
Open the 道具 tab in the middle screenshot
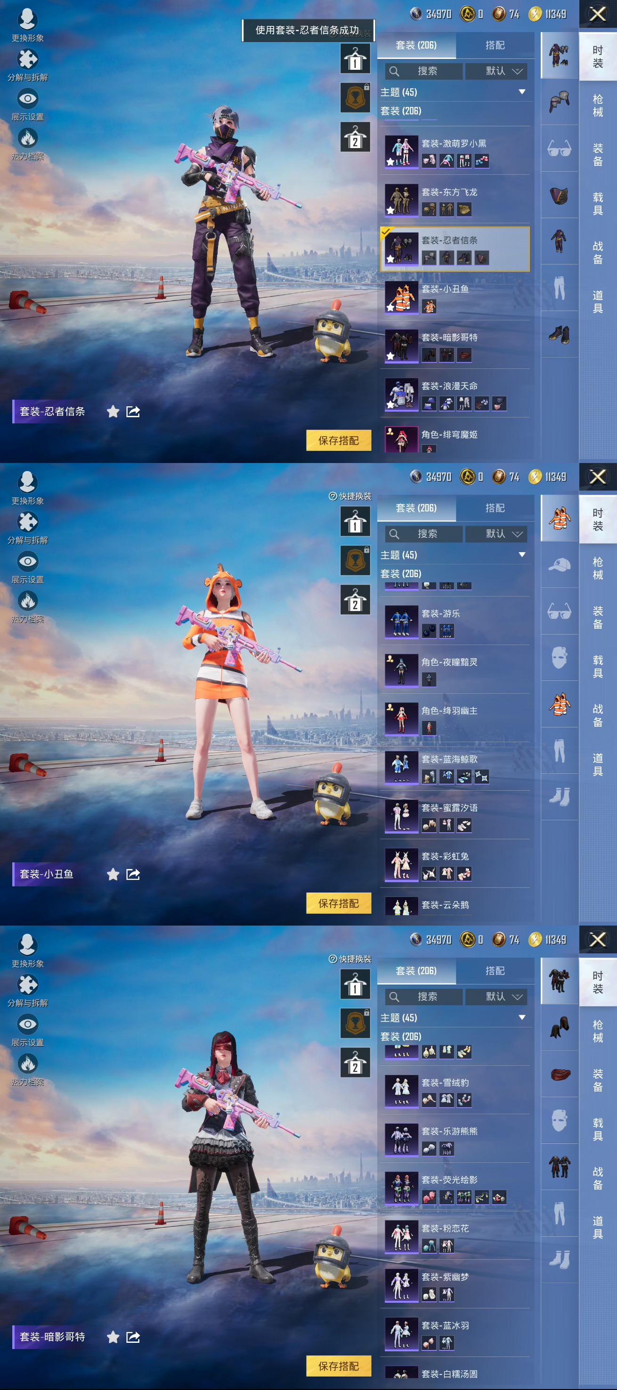(x=598, y=765)
